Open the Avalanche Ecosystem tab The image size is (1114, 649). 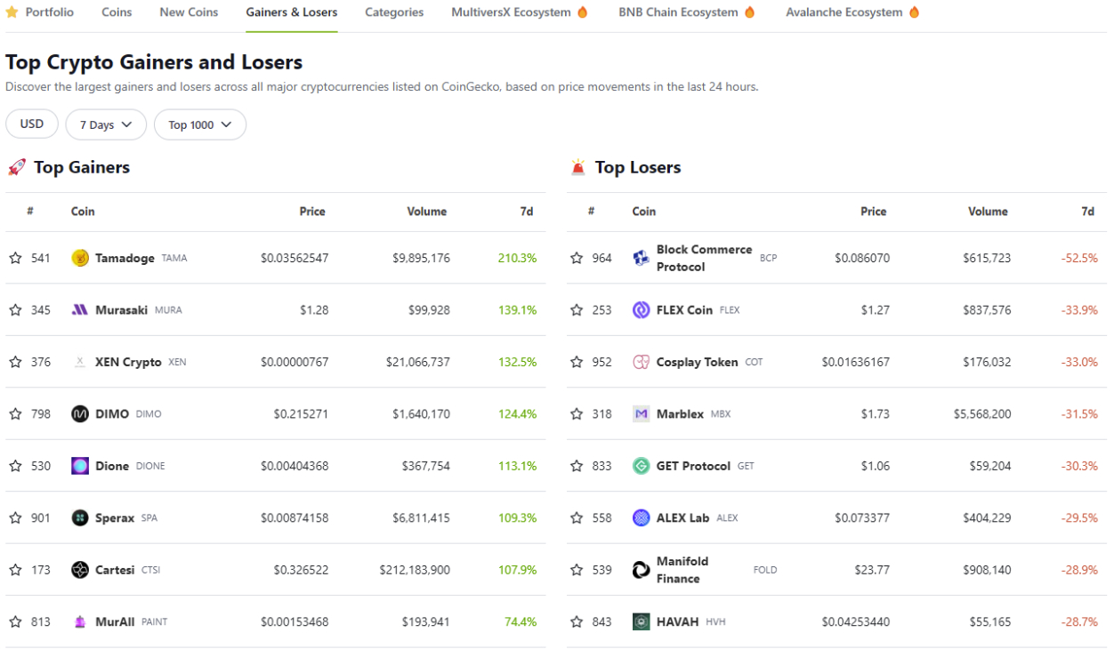point(852,12)
